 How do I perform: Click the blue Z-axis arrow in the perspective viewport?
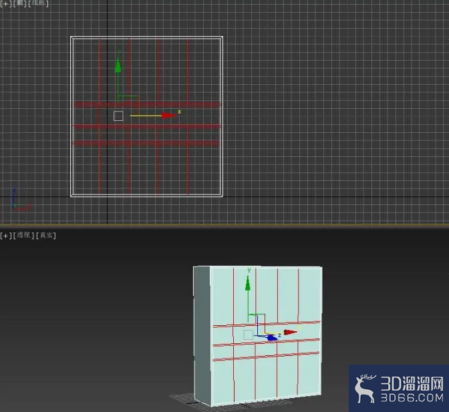click(272, 338)
